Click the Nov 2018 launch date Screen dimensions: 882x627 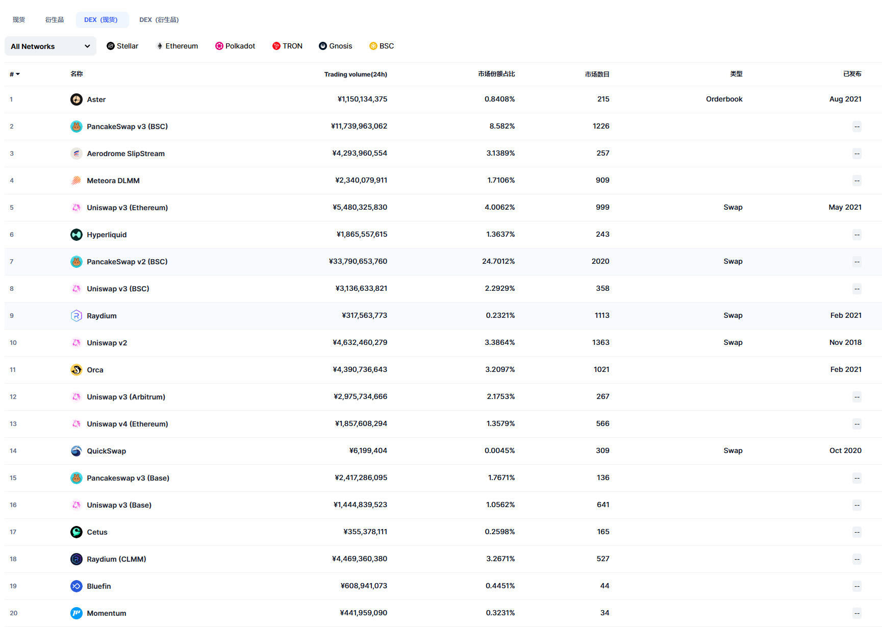pos(846,342)
